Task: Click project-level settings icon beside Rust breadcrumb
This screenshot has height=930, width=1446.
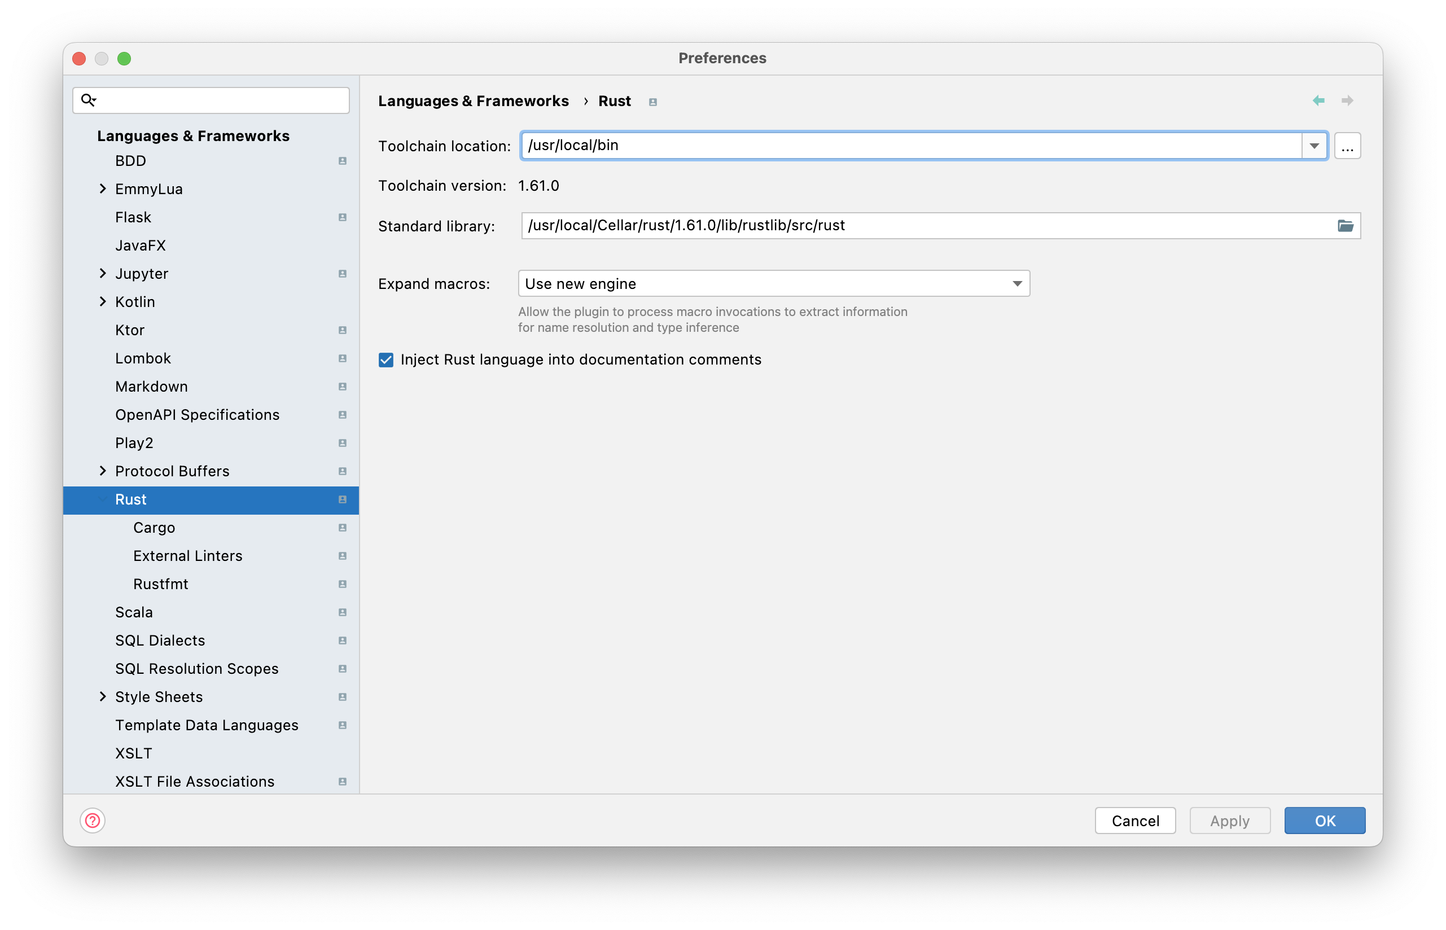Action: pos(652,102)
